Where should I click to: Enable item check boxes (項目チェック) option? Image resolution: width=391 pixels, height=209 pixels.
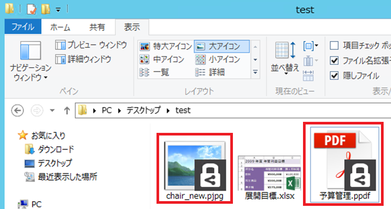click(334, 46)
